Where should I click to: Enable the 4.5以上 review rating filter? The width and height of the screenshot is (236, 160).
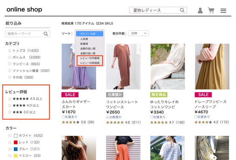(10, 99)
